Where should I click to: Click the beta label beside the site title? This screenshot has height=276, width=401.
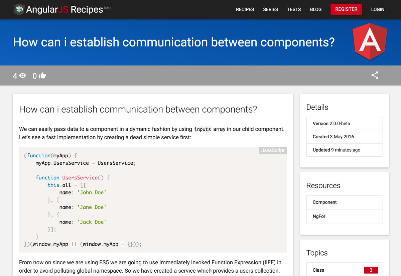click(108, 8)
